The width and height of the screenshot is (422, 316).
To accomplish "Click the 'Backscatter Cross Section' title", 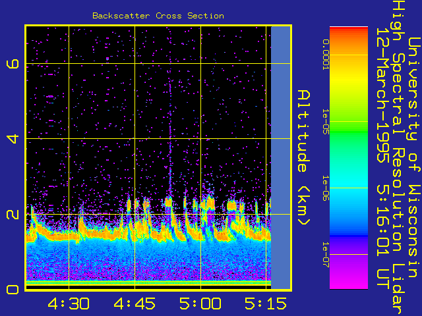I will (158, 16).
